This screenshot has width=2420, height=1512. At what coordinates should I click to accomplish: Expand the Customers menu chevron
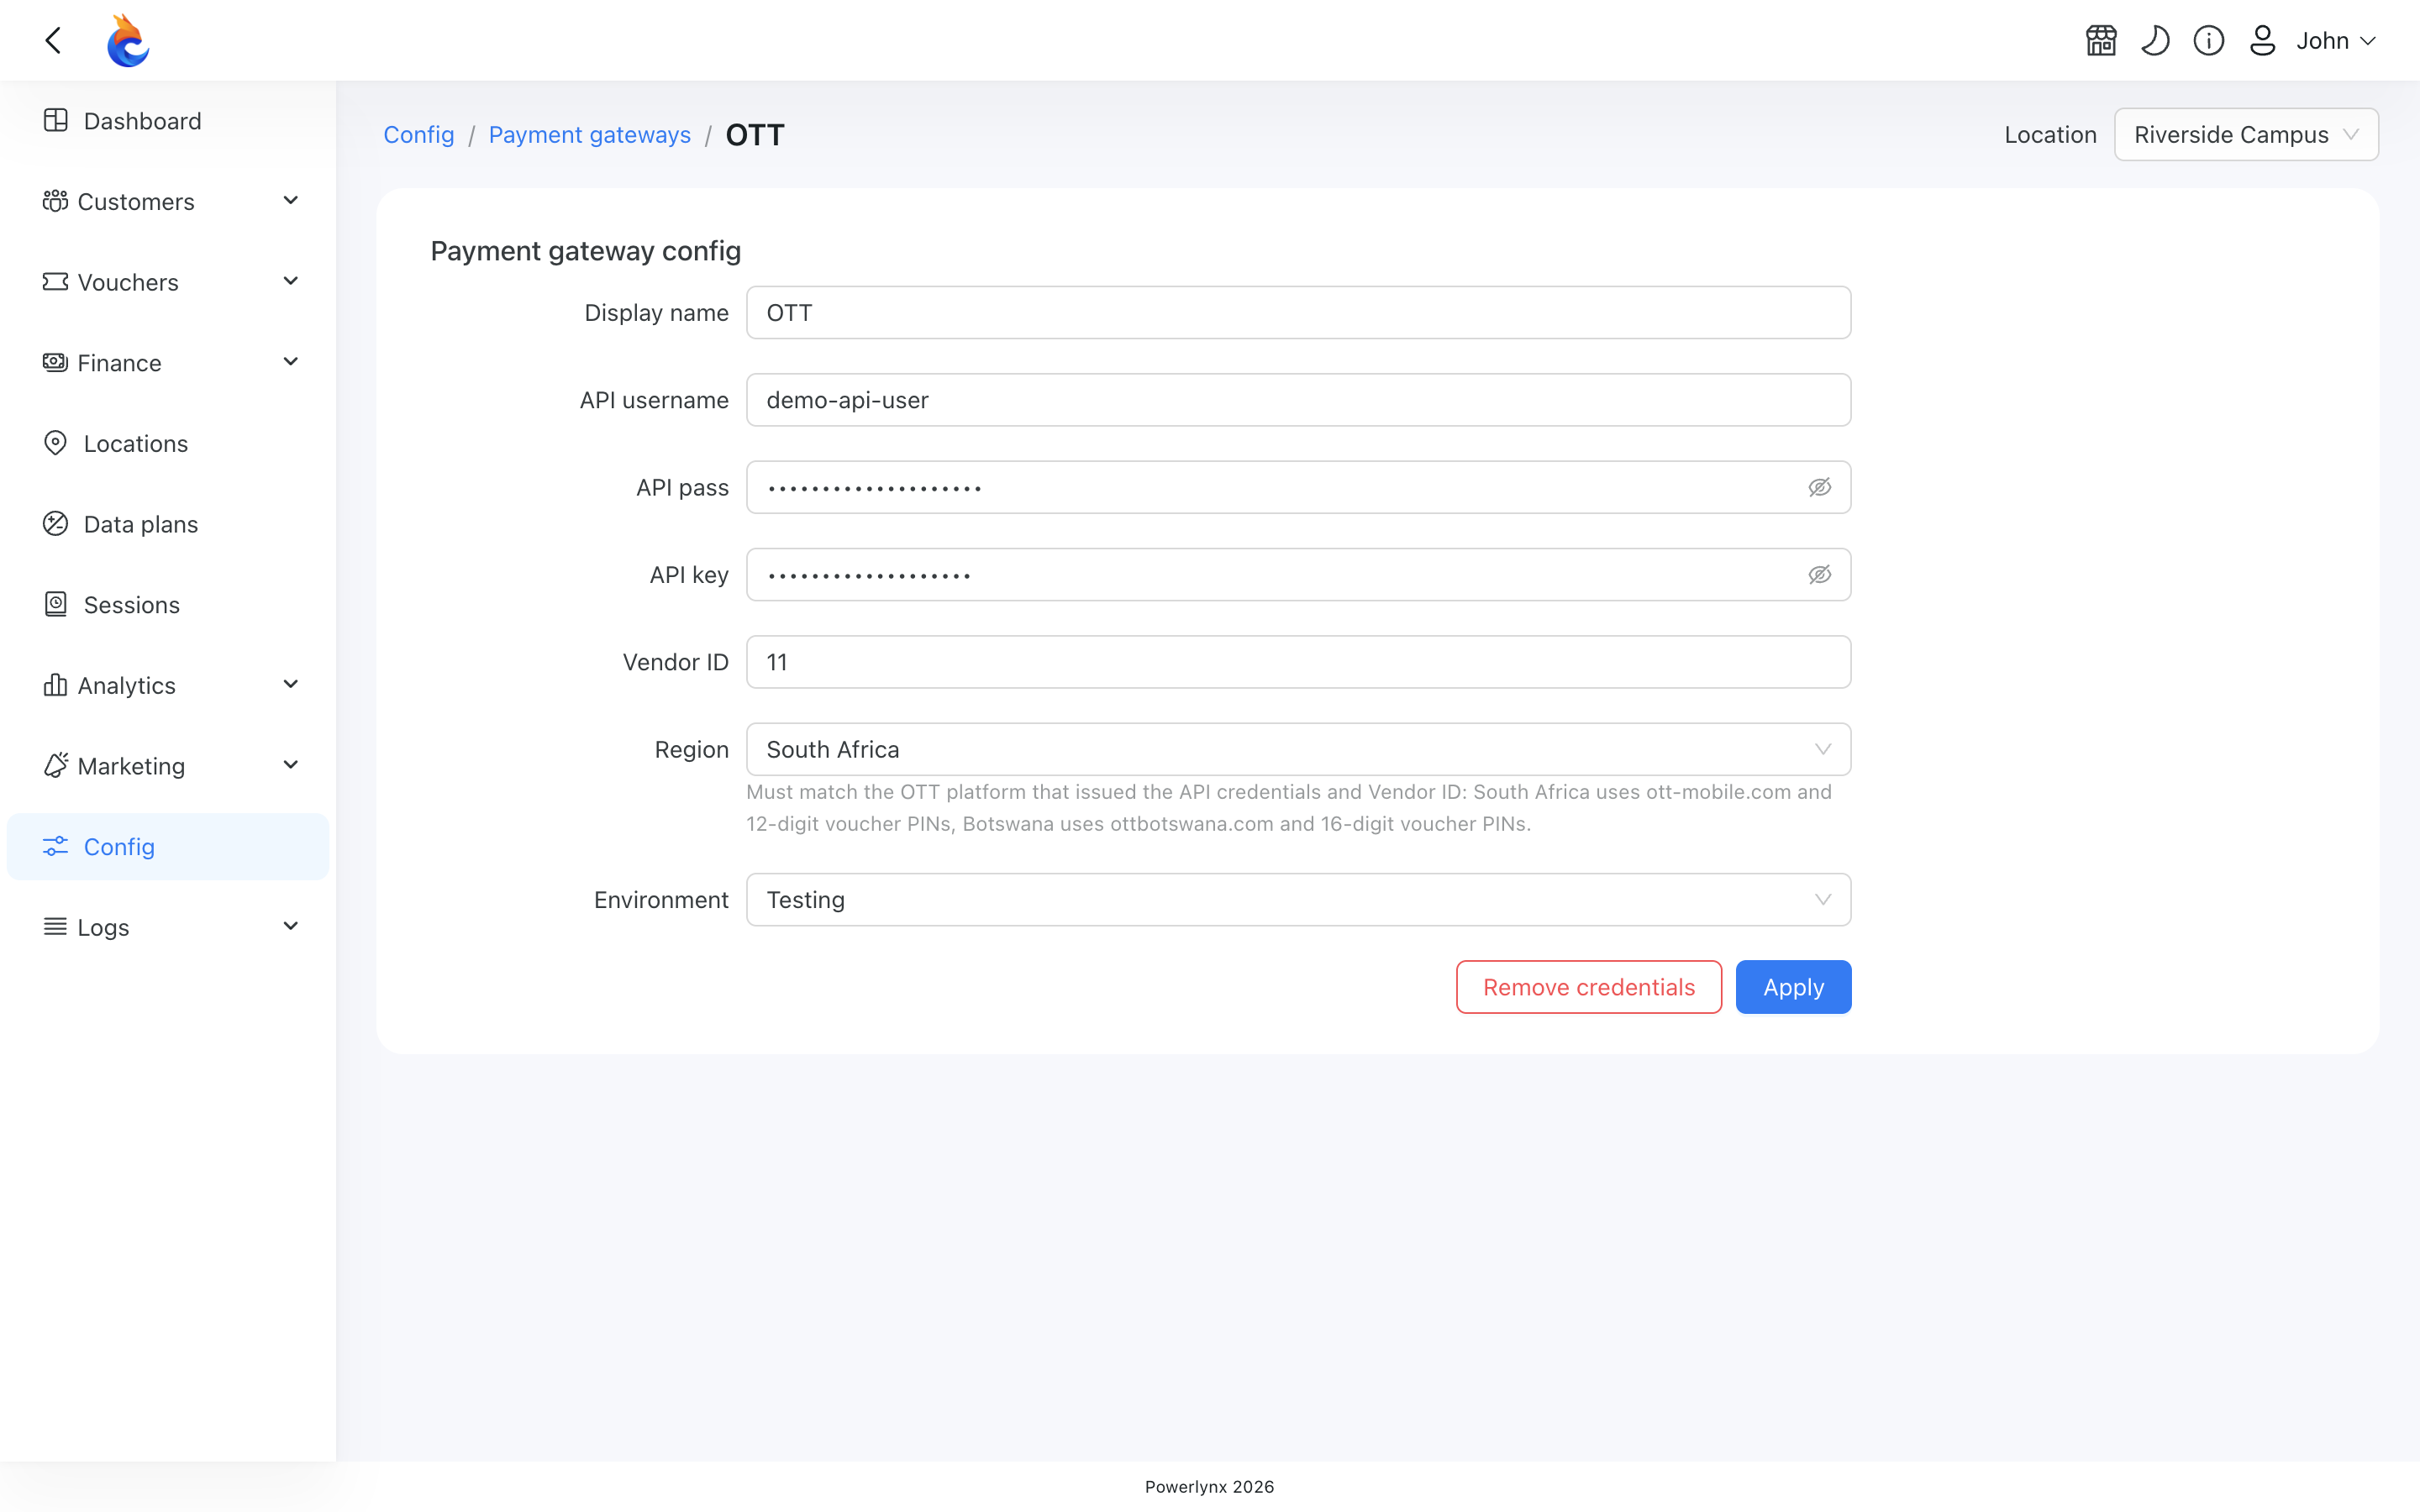tap(291, 201)
